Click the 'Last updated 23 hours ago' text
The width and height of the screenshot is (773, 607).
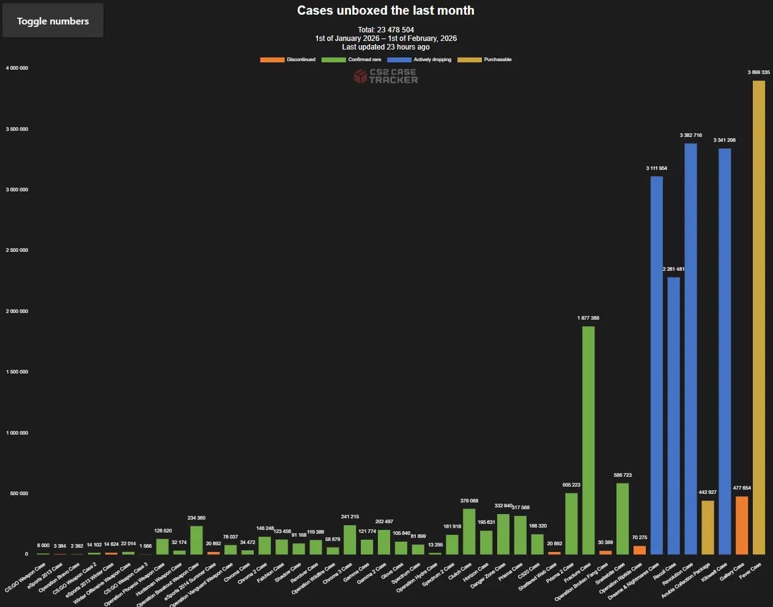point(386,46)
